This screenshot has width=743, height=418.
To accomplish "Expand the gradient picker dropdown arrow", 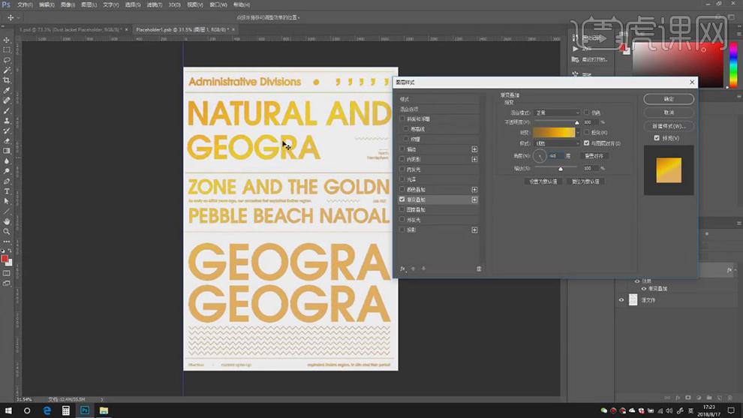I will pyautogui.click(x=578, y=132).
